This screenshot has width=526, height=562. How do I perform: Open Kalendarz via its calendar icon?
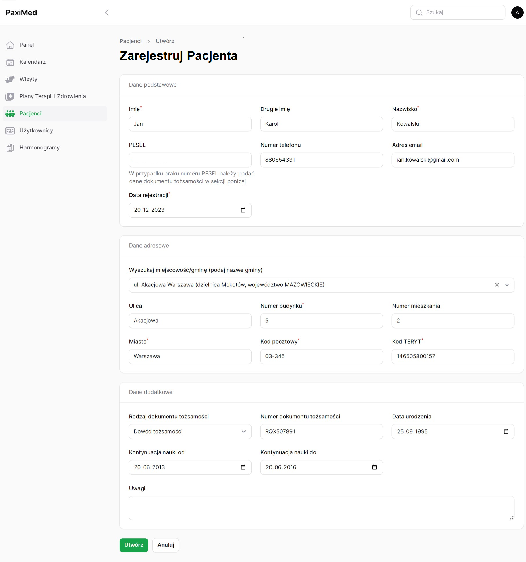(10, 62)
